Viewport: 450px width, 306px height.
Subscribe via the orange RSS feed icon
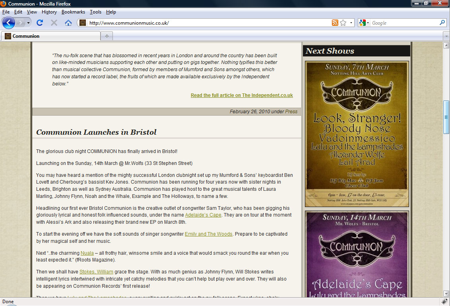coord(335,23)
